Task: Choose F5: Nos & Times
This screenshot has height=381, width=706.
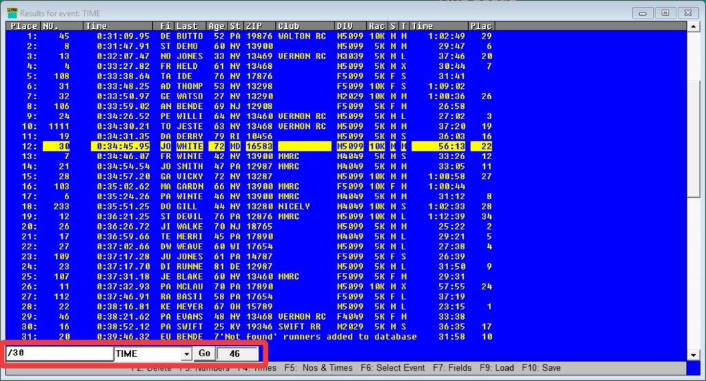Action: pos(319,368)
